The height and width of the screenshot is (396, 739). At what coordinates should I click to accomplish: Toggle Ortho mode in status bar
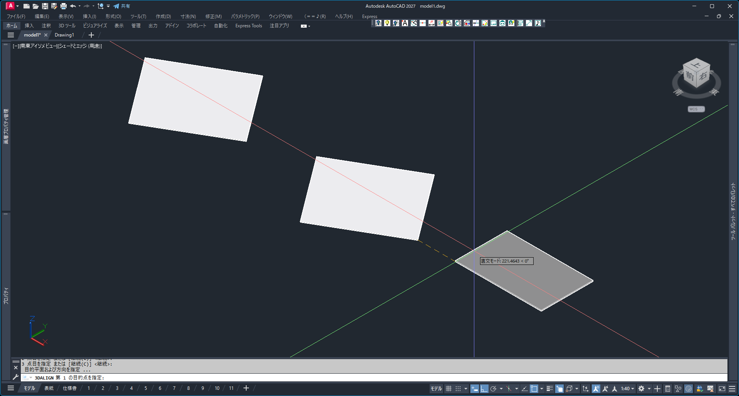coord(484,389)
